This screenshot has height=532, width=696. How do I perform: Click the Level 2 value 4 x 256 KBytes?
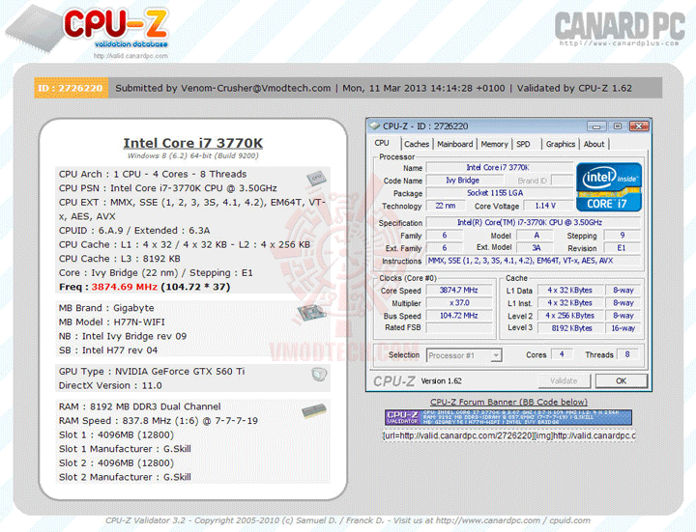570,316
